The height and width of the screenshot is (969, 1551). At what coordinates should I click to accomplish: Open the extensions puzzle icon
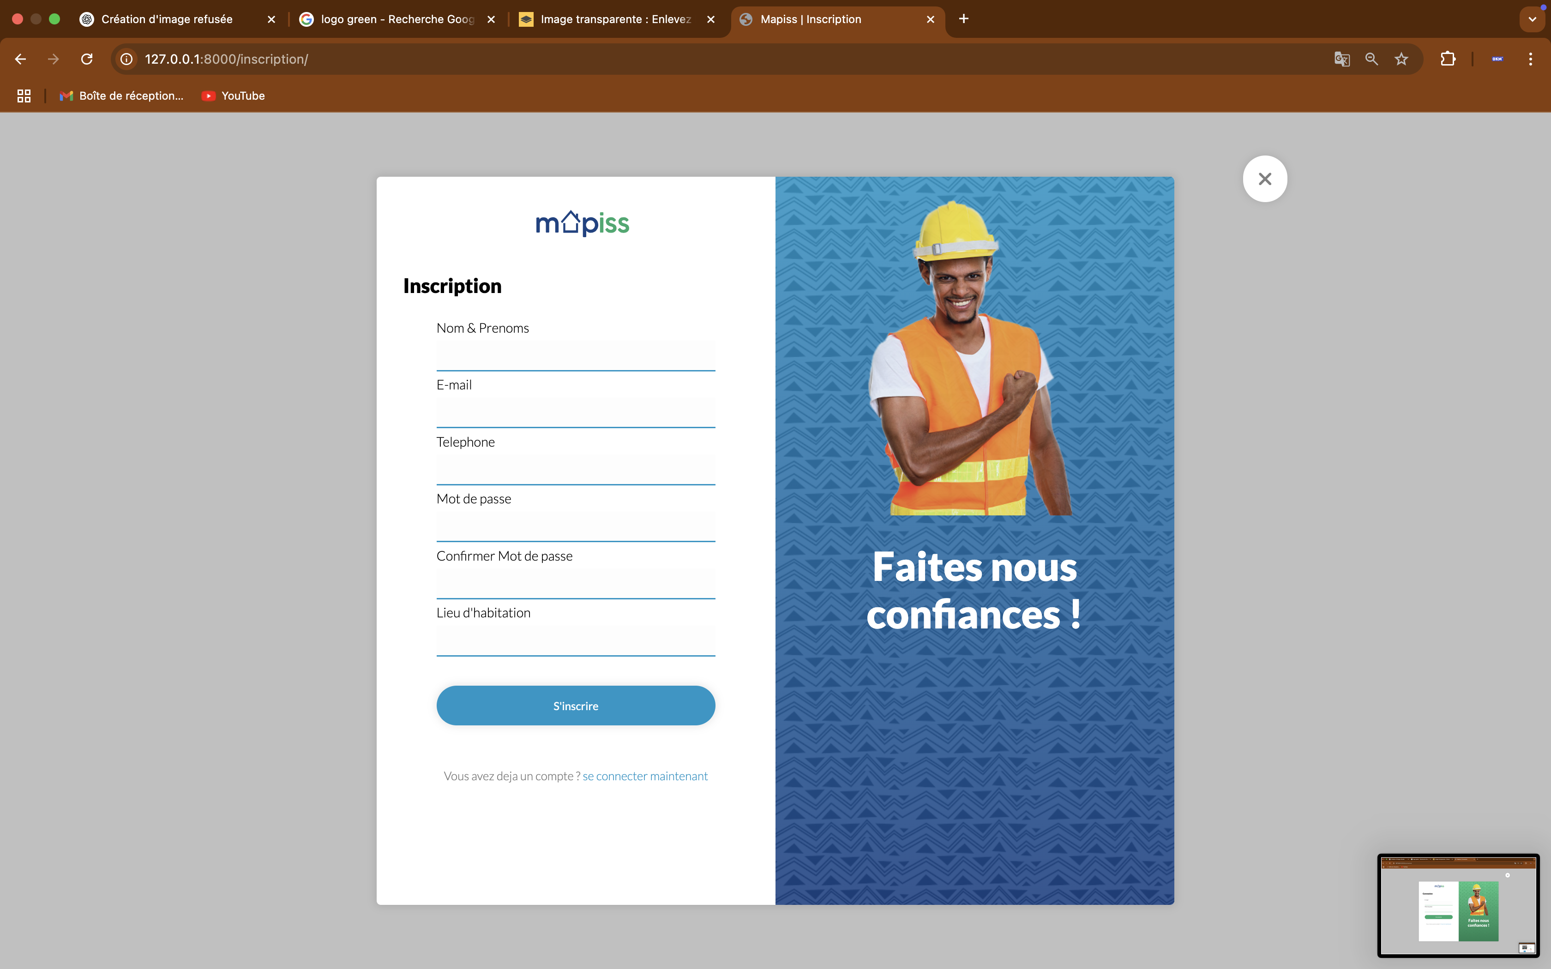(1448, 59)
